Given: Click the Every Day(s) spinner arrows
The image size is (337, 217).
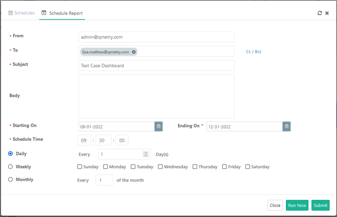Looking at the screenshot, I should [146, 154].
